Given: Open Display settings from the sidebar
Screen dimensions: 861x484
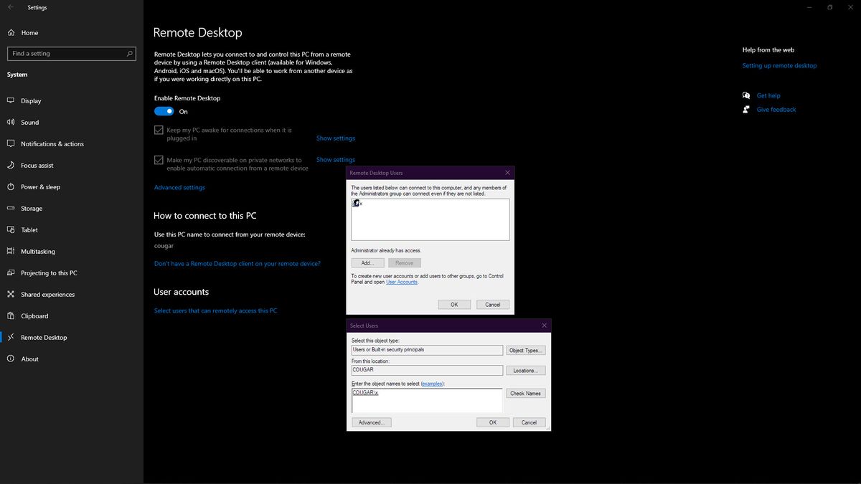Looking at the screenshot, I should pos(32,100).
